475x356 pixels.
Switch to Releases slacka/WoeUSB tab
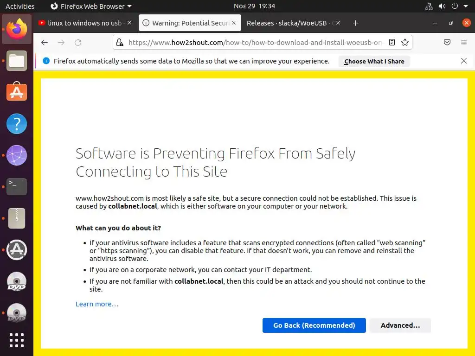coord(288,23)
